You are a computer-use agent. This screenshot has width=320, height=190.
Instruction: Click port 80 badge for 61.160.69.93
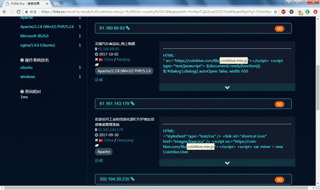coord(279,29)
